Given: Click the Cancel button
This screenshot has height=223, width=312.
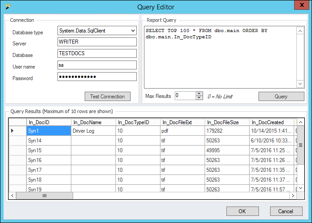Looking at the screenshot, I should point(286,211).
